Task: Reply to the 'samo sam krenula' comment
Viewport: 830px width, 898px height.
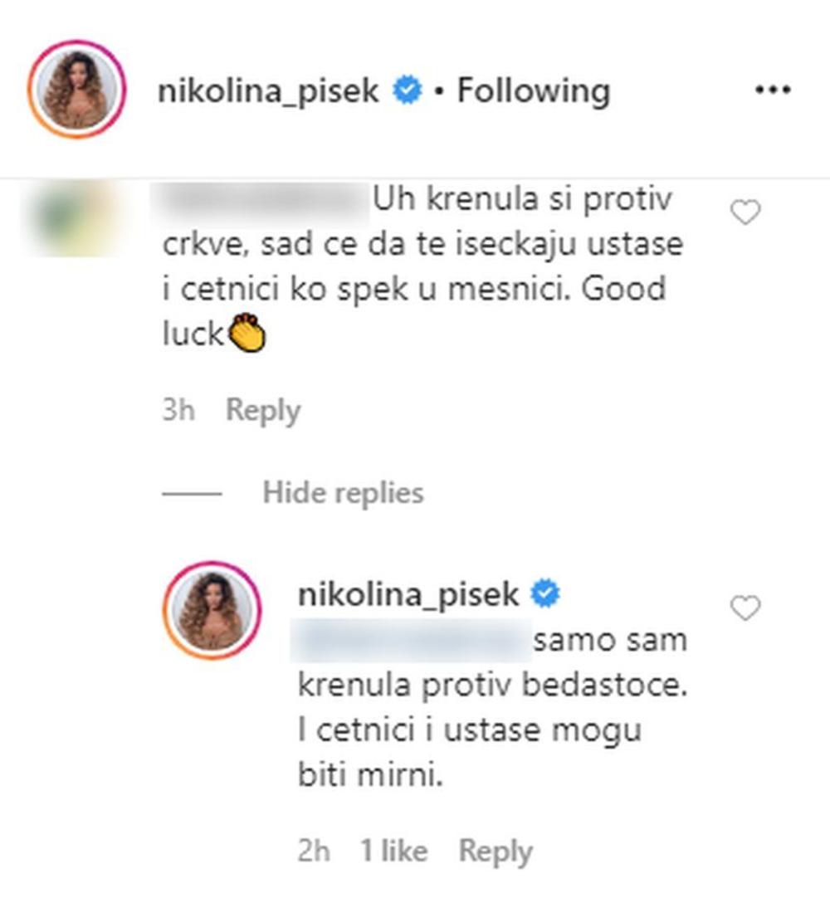Action: (496, 851)
